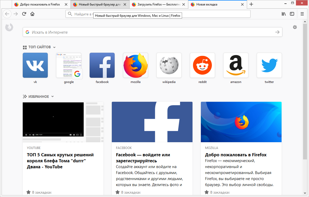Switch to 'Новый быстрый браузер для' tab
Screen dimensions: 309x197
[x=100, y=4]
